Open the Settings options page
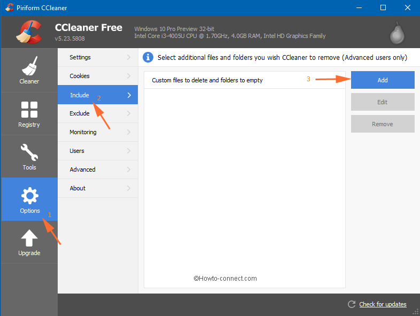Viewport: 420px width, 316px height. (98, 57)
